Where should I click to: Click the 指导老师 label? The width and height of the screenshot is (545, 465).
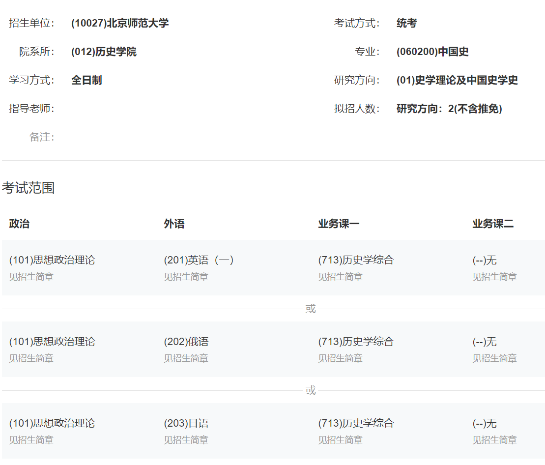pyautogui.click(x=31, y=109)
